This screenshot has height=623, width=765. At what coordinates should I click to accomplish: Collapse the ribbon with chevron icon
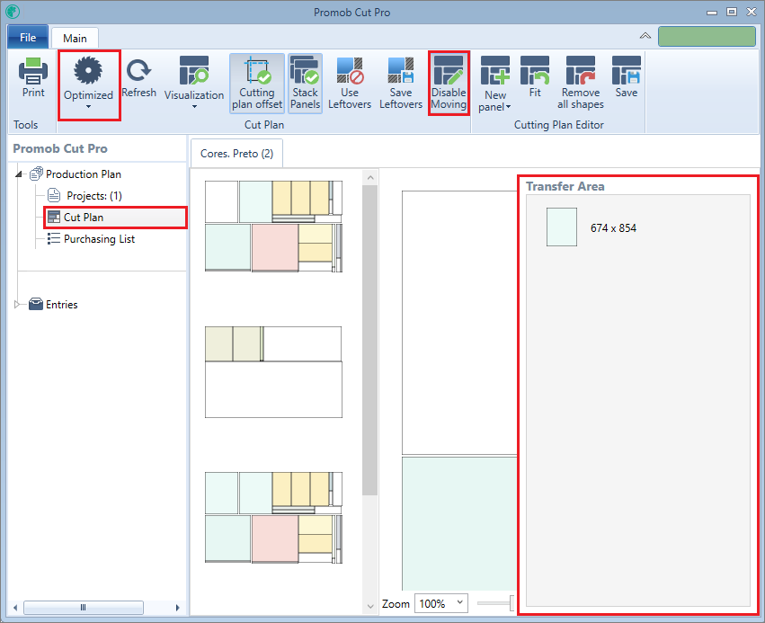(x=645, y=36)
